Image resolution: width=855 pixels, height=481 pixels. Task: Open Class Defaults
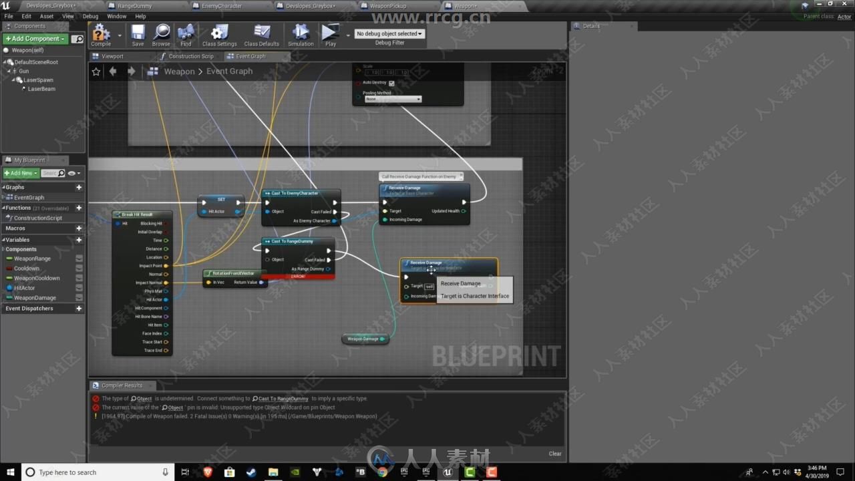tap(262, 35)
